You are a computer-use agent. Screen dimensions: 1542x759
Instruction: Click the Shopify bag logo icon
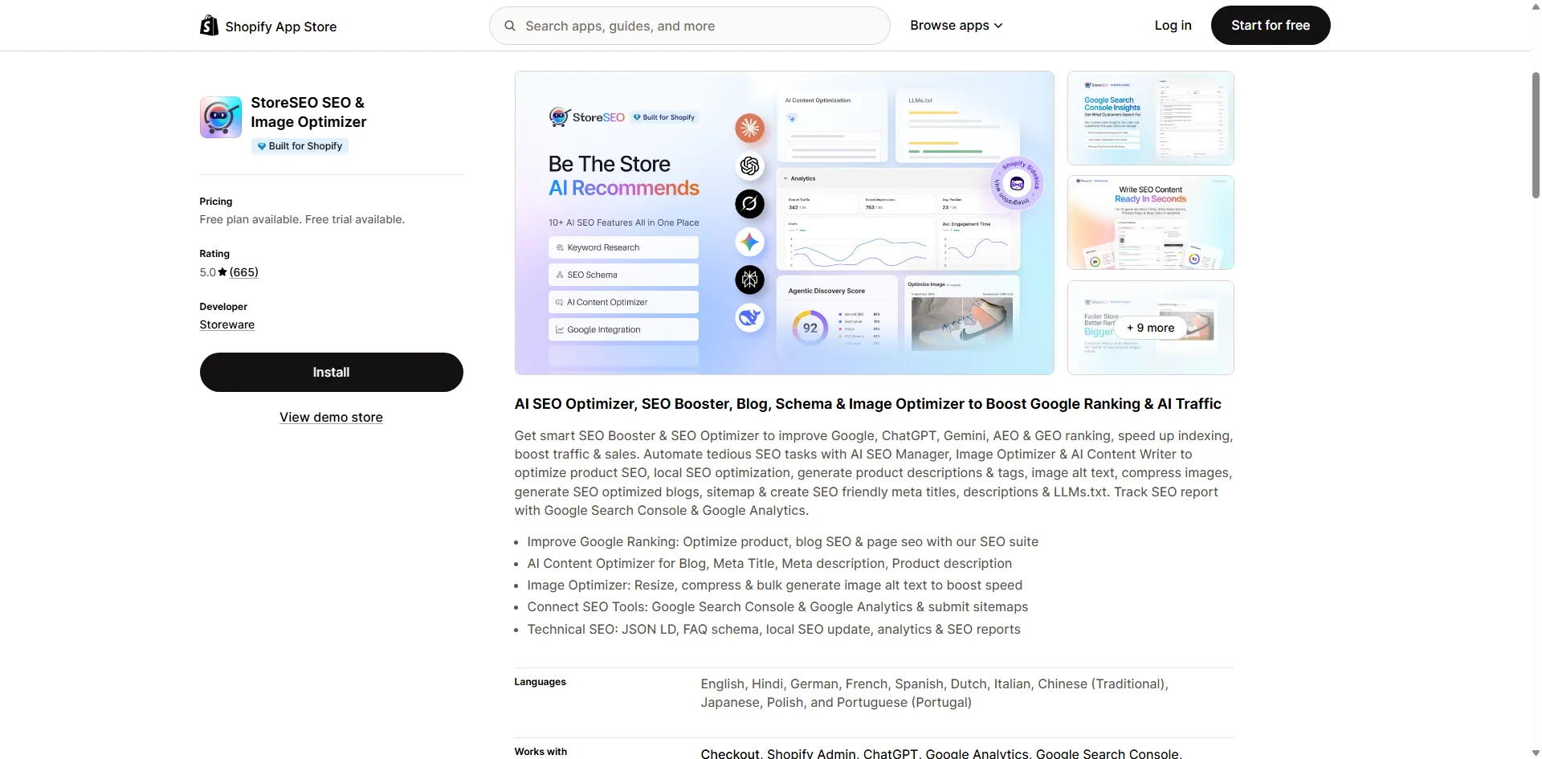[209, 26]
